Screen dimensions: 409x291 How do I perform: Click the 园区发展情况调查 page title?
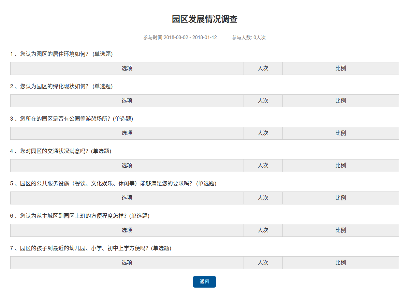204,19
